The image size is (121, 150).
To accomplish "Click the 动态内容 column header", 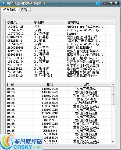I will click(85, 22).
